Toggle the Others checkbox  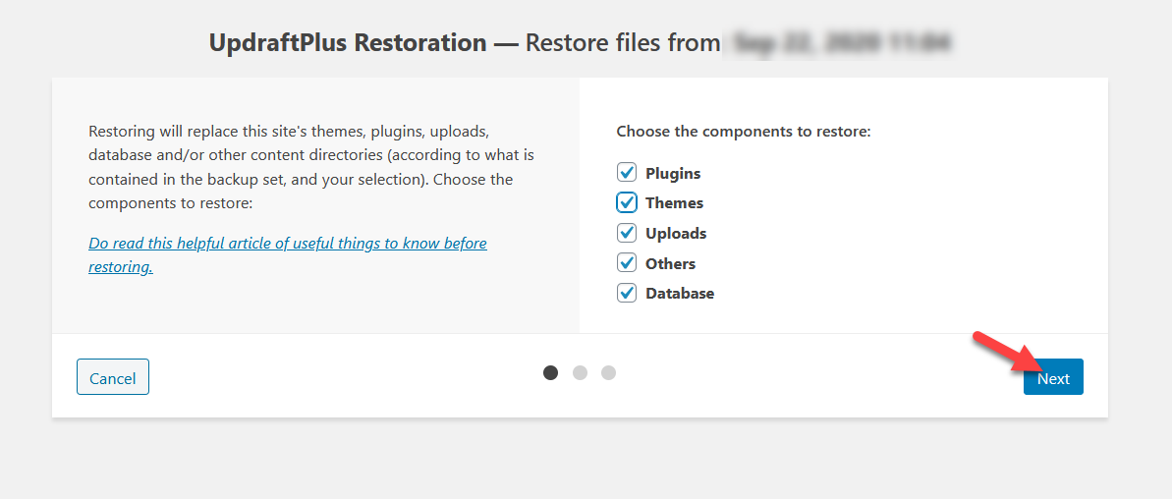(627, 263)
